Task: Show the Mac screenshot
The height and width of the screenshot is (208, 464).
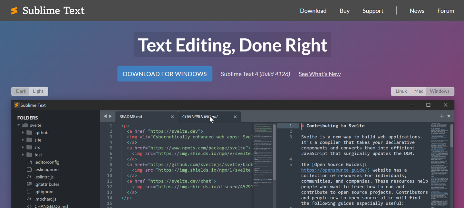Action: click(x=419, y=91)
